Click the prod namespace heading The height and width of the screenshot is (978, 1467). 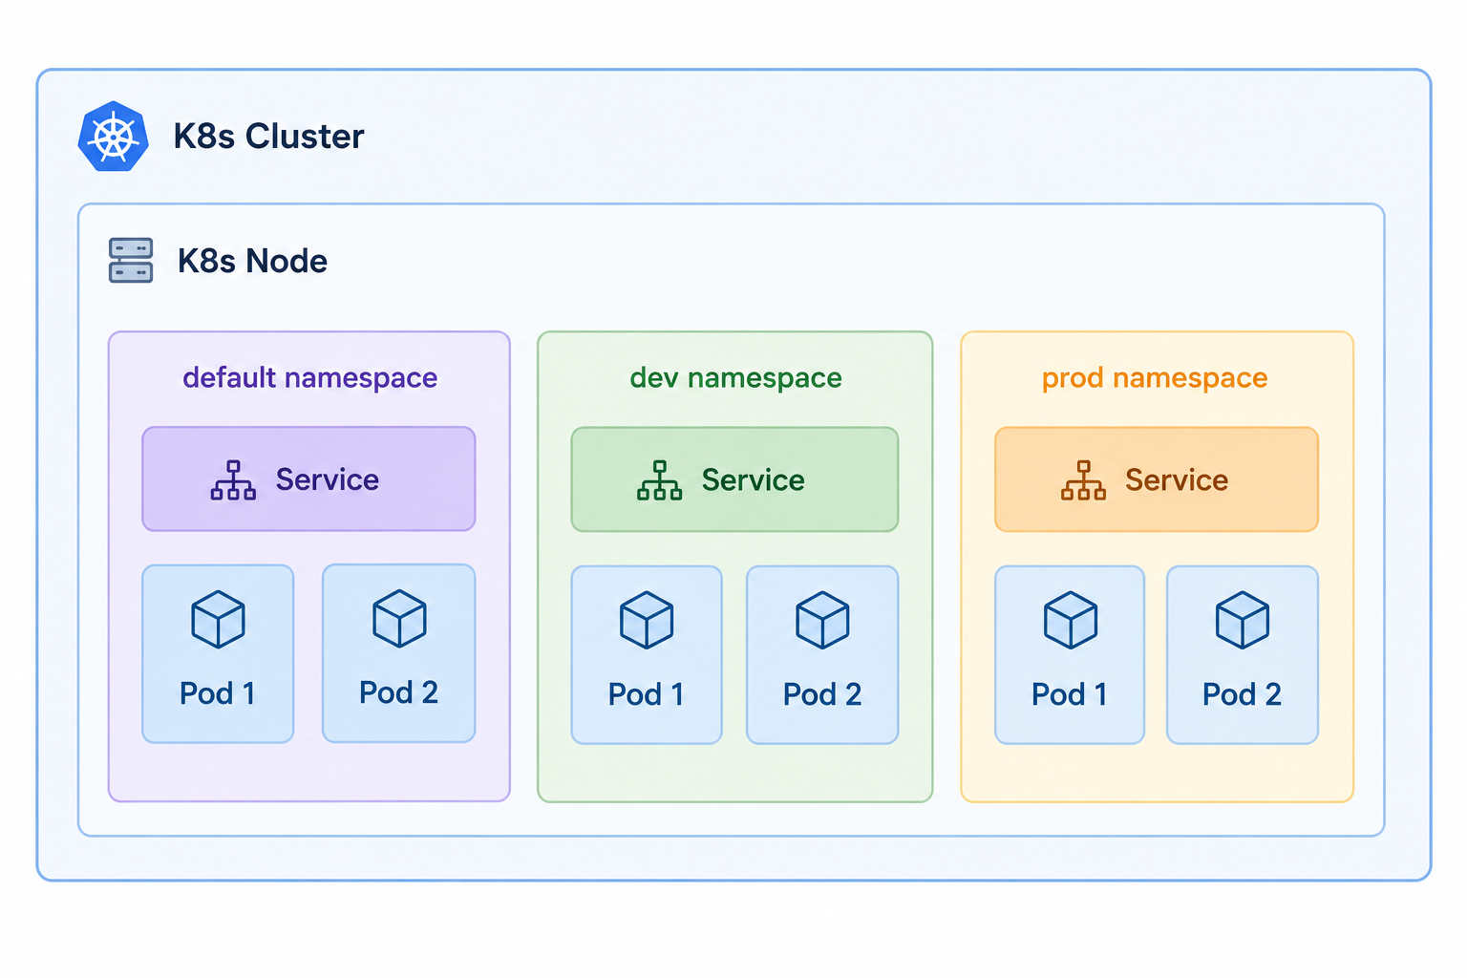click(1155, 378)
